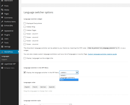Click the WP Menu select dropdown arrow
The height and width of the screenshot is (105, 130).
[77, 72]
